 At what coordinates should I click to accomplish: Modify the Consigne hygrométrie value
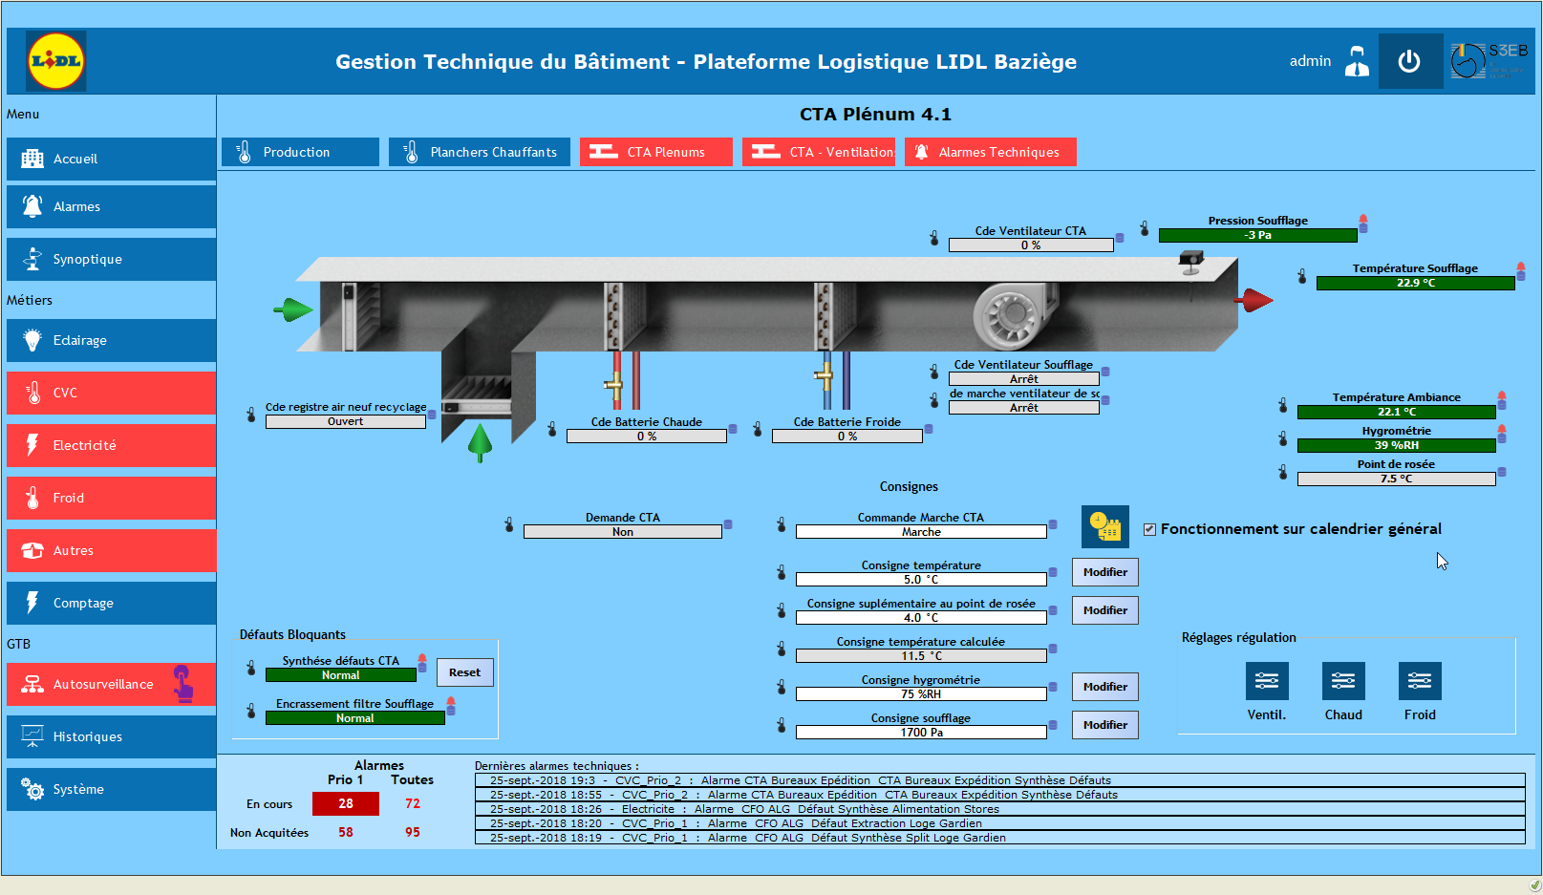point(1105,687)
